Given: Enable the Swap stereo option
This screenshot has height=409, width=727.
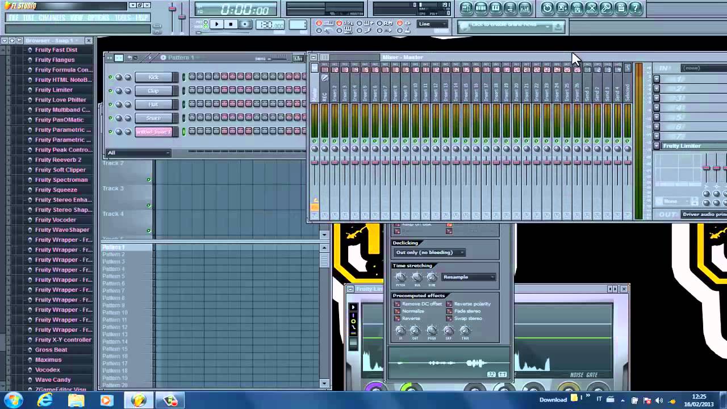Looking at the screenshot, I should click(x=449, y=319).
